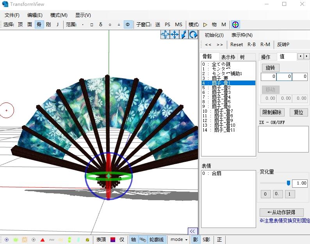The width and height of the screenshot is (310, 244).
Task: Click the colored crosshair target icon in the toolbar
Action: 235,25
